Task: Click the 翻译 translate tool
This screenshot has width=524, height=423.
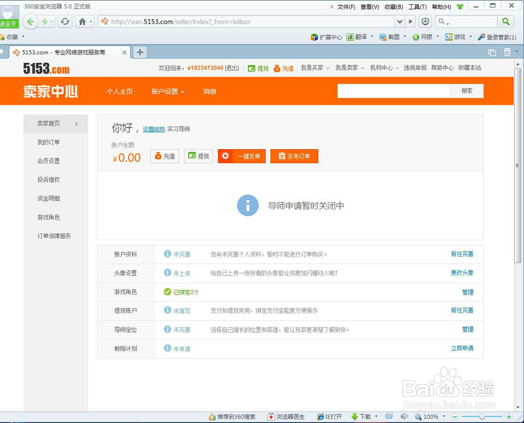Action: [x=357, y=37]
